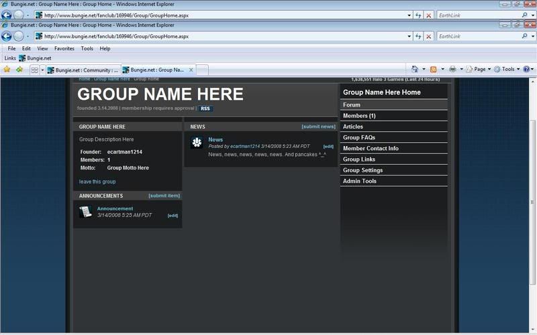Open the Quick Tabs dropdown arrow
The width and height of the screenshot is (537, 335).
coord(42,70)
